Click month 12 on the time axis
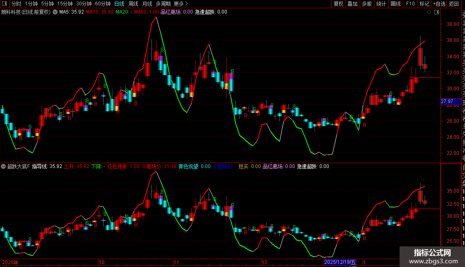 point(265,262)
